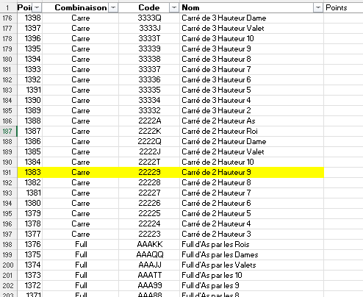Screen dimensions: 363x297
Task: Click cell with code 2222T
Action: 149,162
